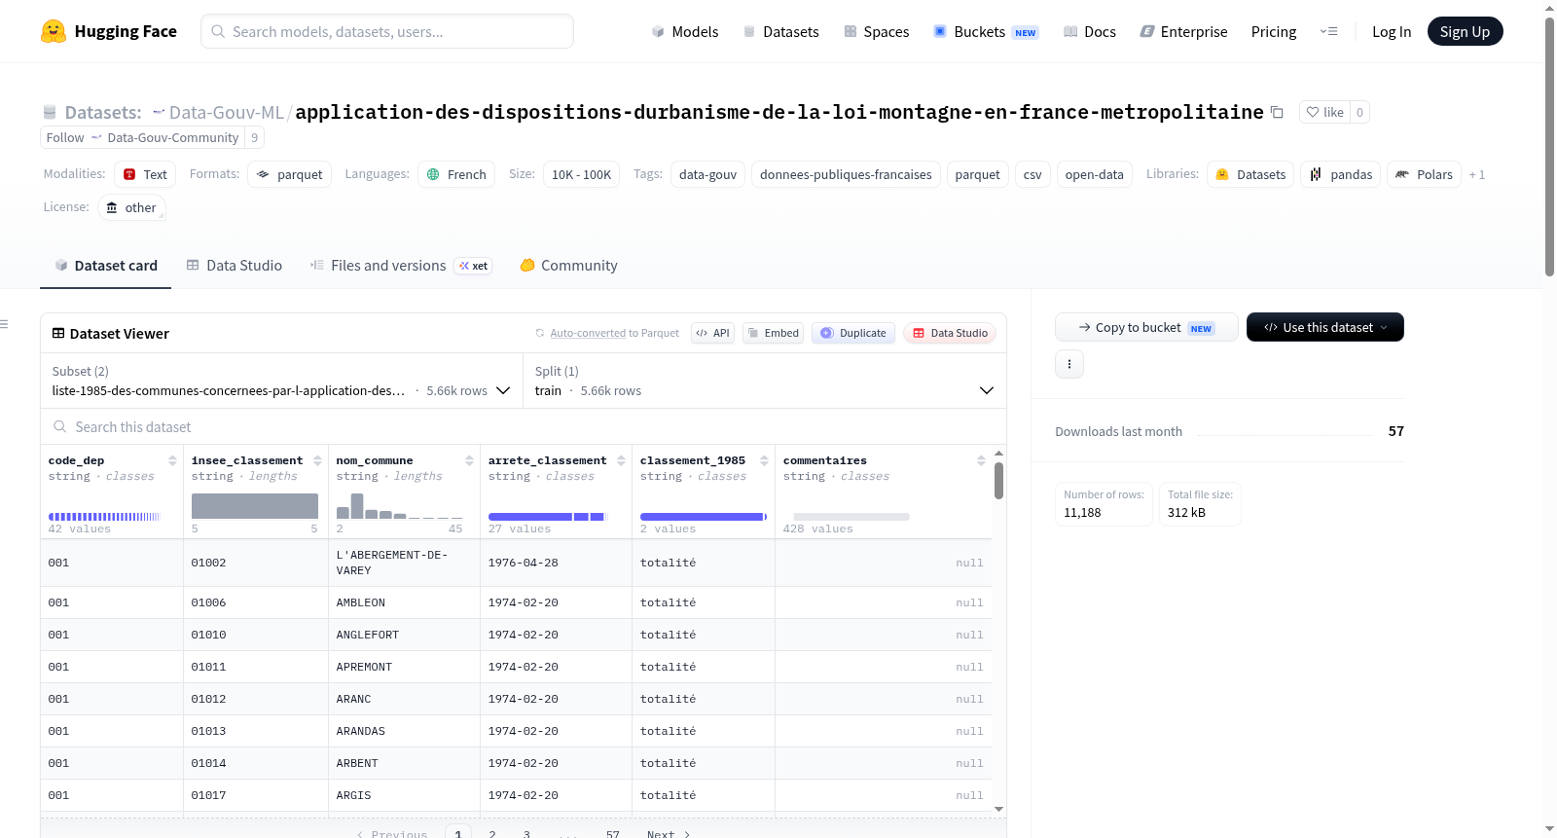Sort the code_dep column
Screen dimensions: 1557x838
(172, 460)
